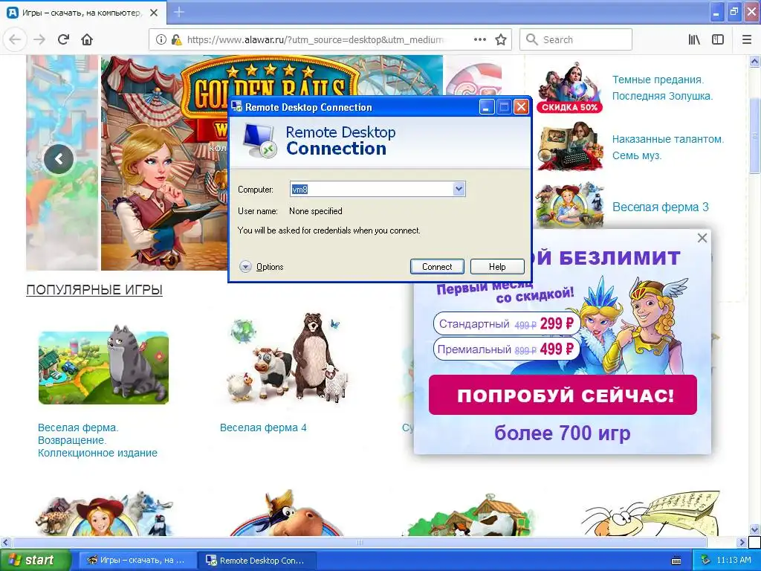Click the grey cat farm game thumbnail
The height and width of the screenshot is (571, 761).
click(x=103, y=364)
